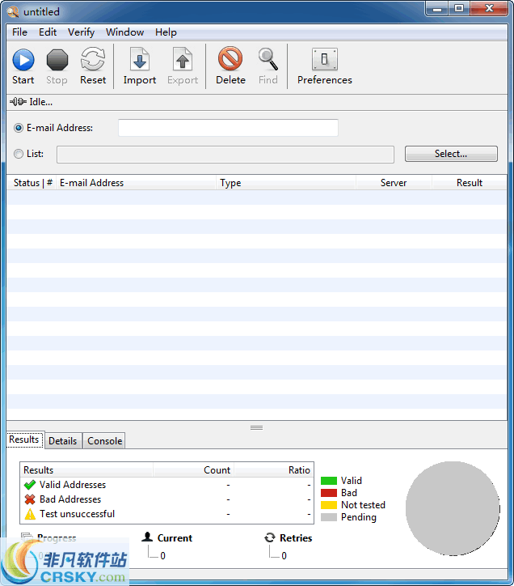
Task: Click the Delete toolbar icon
Action: click(230, 58)
